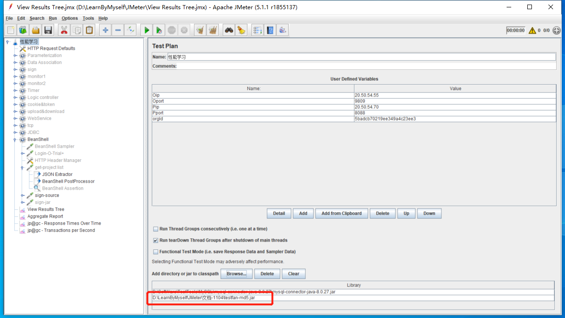565x318 pixels.
Task: Expand the JDBC thread group
Action: point(15,133)
